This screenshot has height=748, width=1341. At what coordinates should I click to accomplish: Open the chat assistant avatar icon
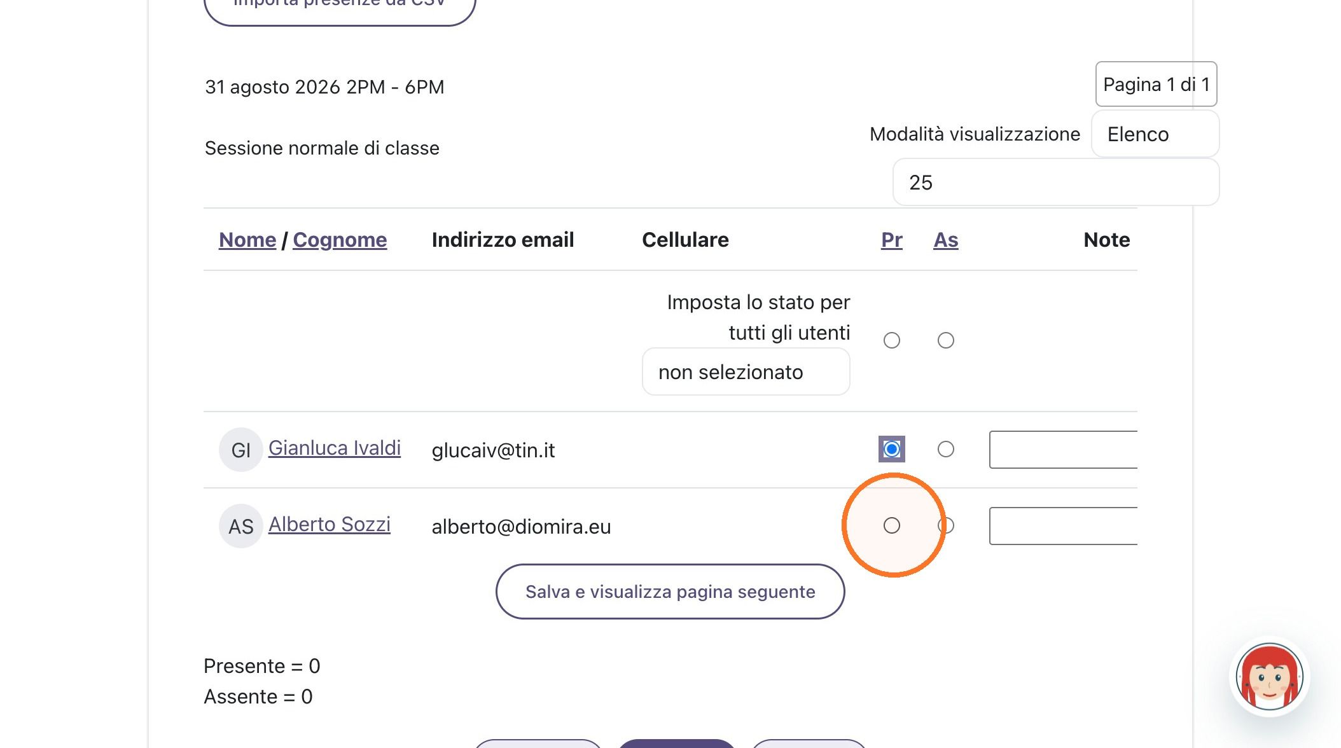click(x=1269, y=677)
